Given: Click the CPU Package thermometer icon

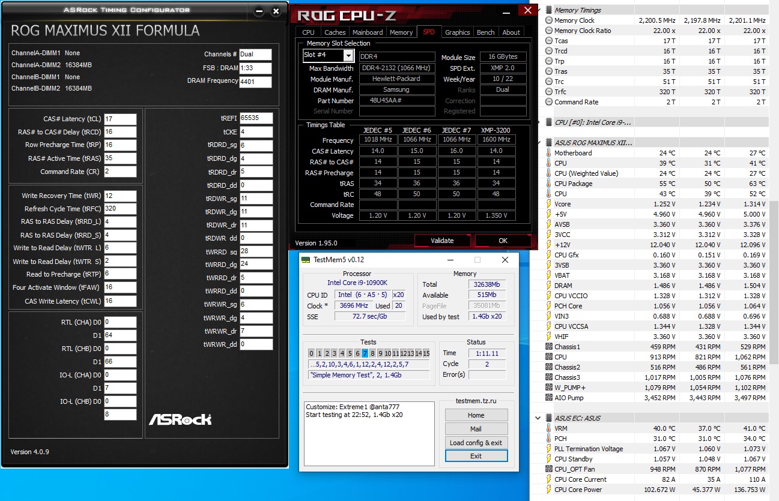Looking at the screenshot, I should 549,184.
